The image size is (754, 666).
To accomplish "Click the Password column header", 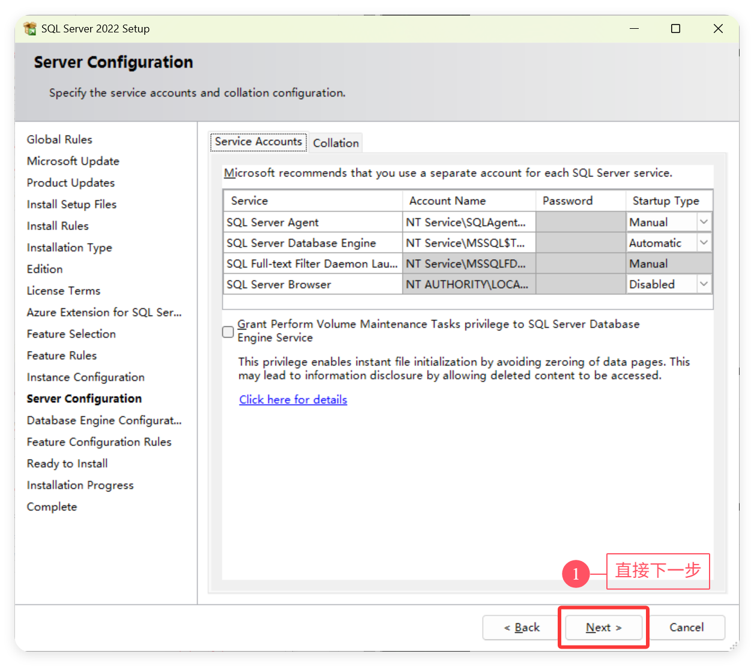I will click(x=581, y=201).
